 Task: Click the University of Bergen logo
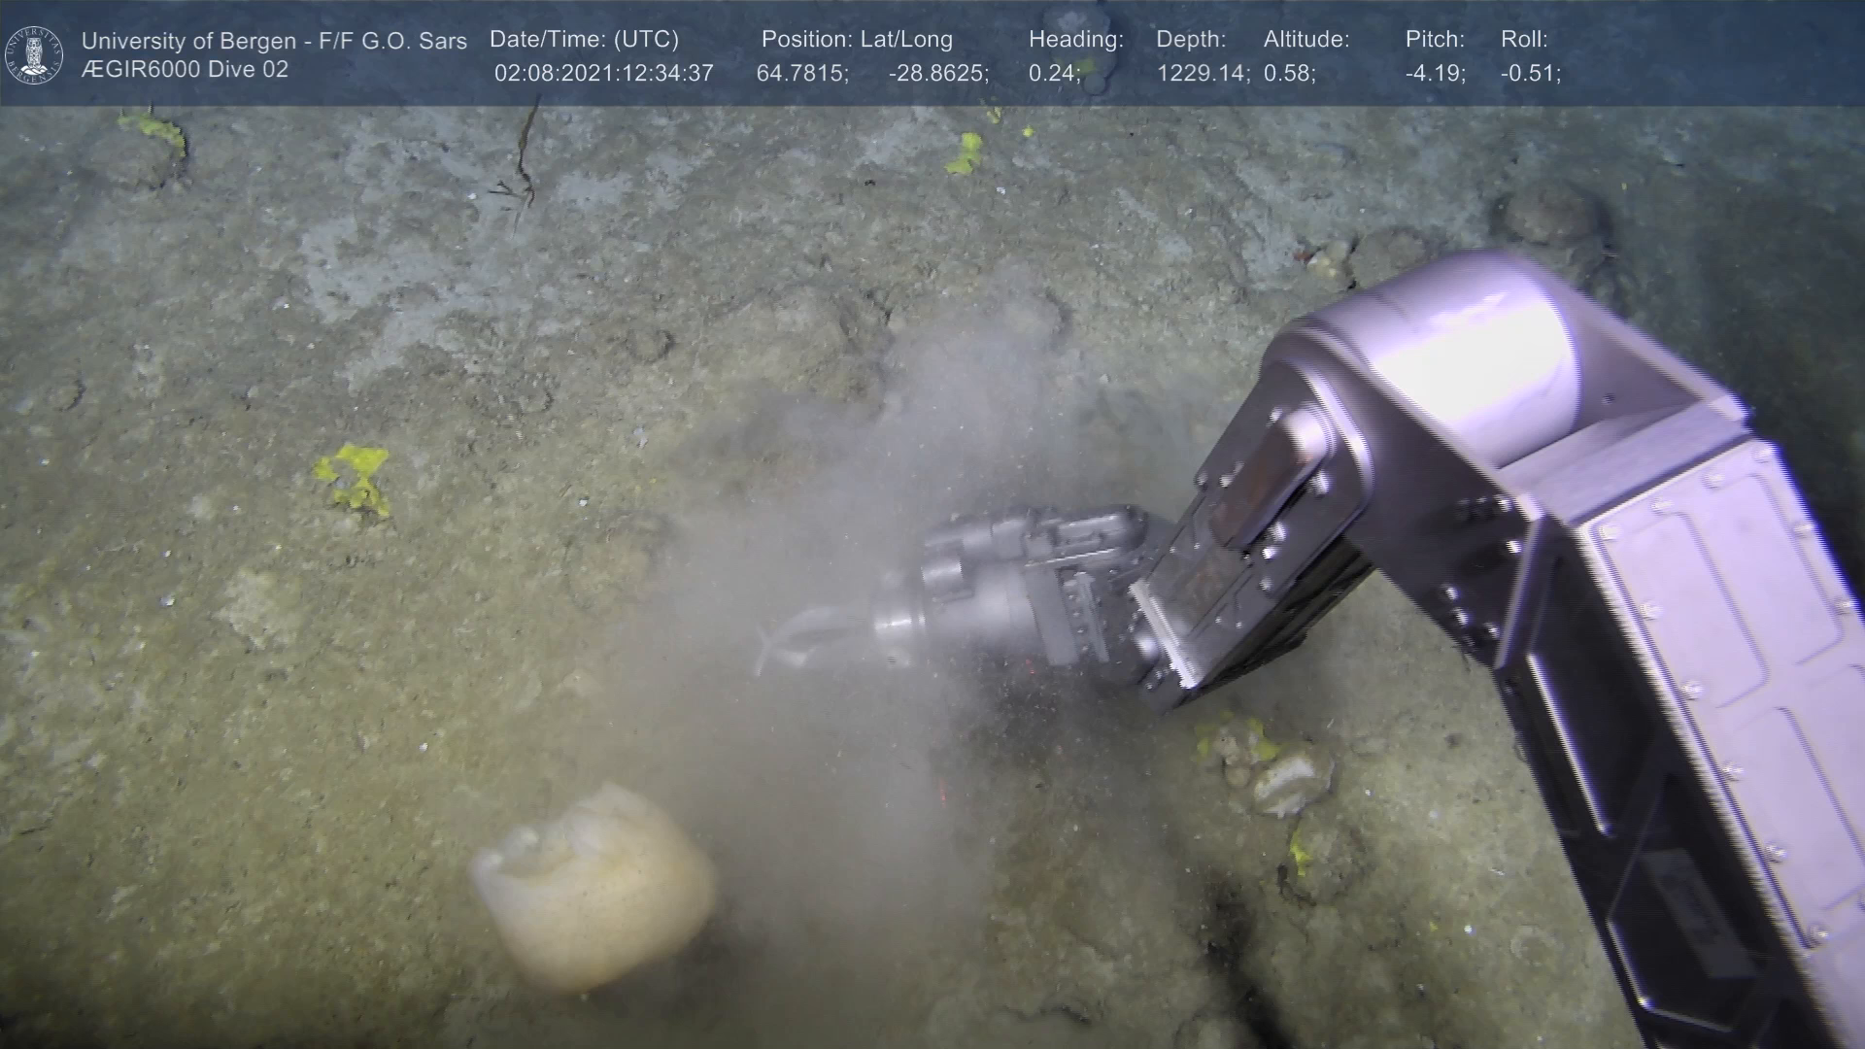[x=34, y=54]
